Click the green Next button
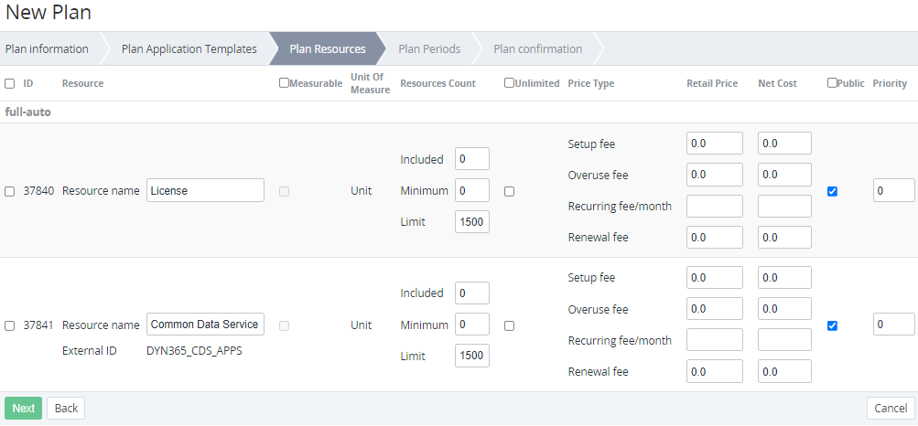Viewport: 918px width, 426px height. point(23,408)
